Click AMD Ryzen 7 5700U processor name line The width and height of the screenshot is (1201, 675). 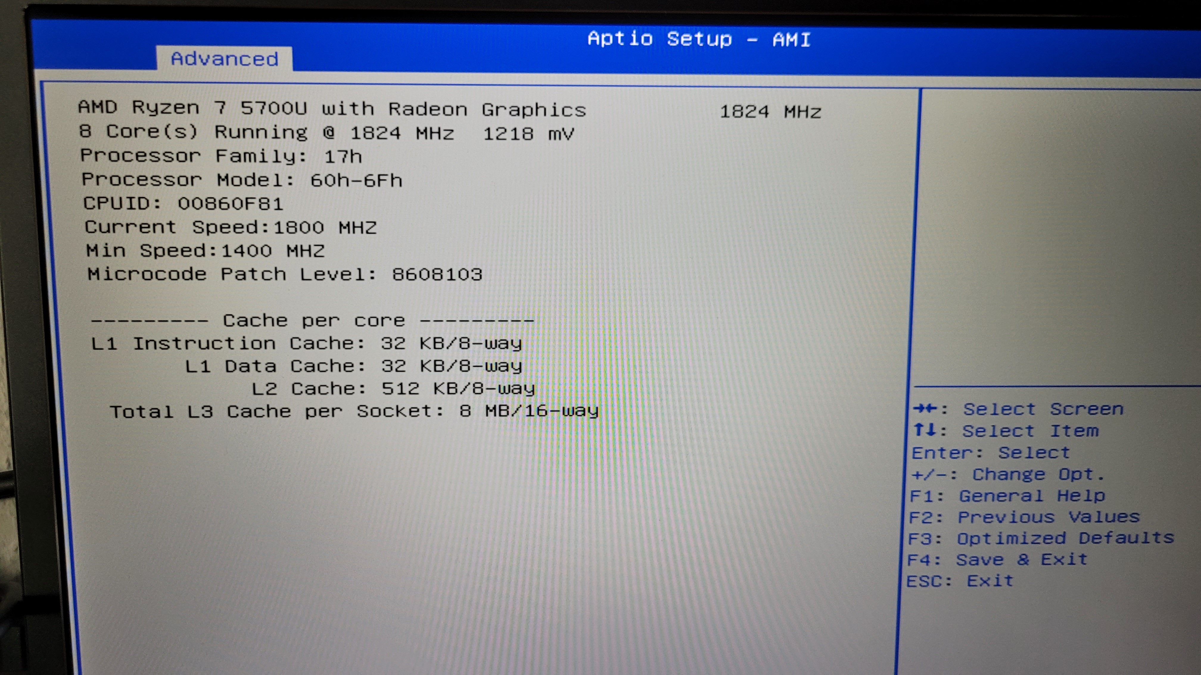pyautogui.click(x=332, y=109)
